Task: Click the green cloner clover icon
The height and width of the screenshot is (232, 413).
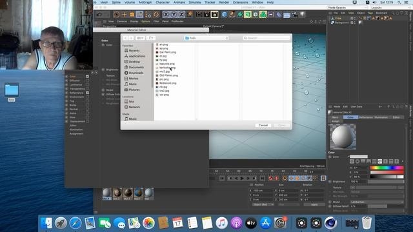Action: click(263, 14)
